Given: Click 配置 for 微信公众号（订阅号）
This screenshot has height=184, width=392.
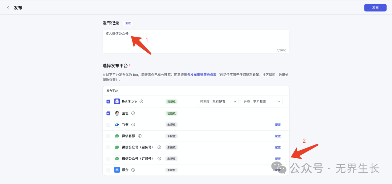Looking at the screenshot, I should [278, 159].
